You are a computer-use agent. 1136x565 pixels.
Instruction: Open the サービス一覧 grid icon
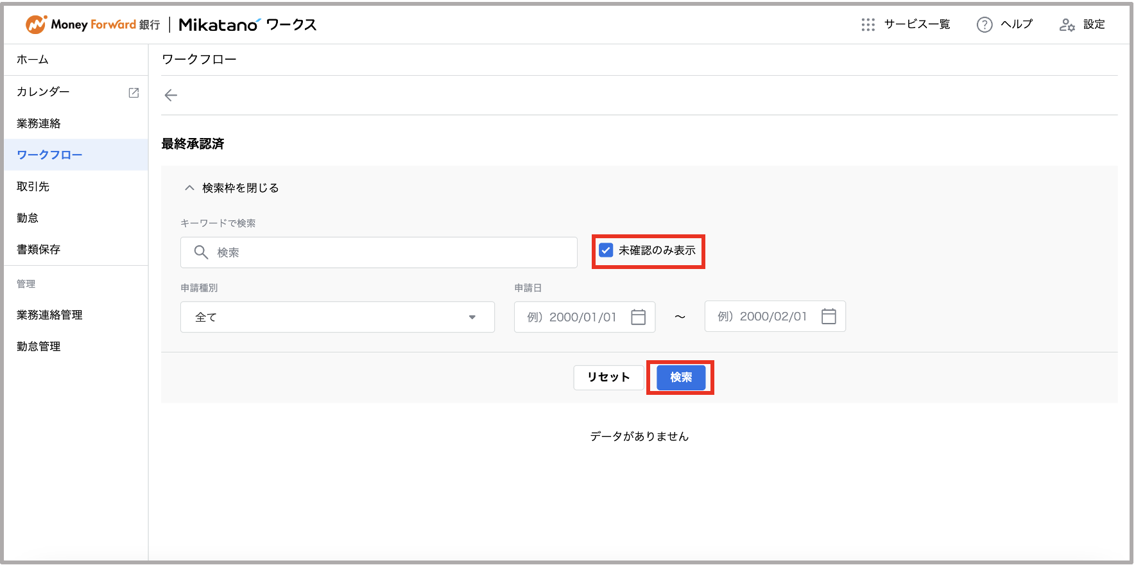click(x=868, y=24)
